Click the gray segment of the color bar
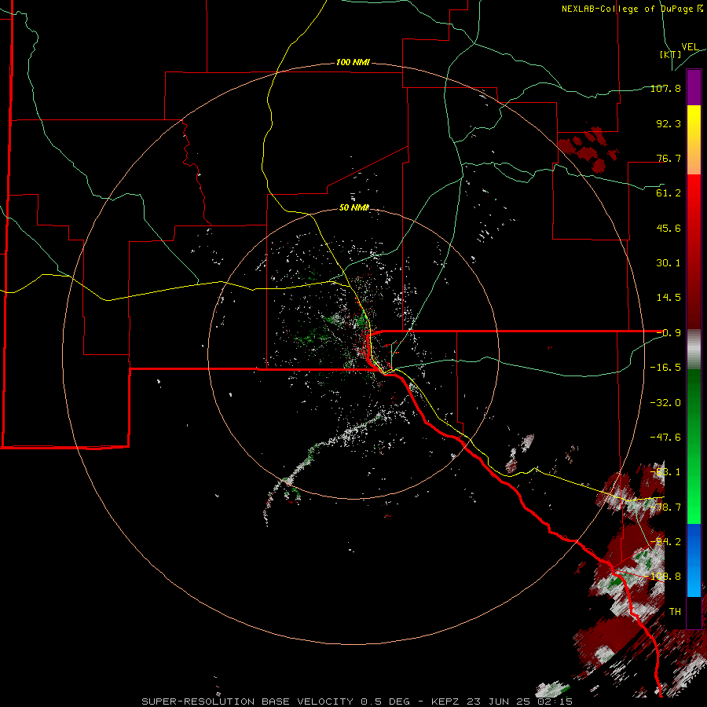The width and height of the screenshot is (707, 707). coord(694,350)
